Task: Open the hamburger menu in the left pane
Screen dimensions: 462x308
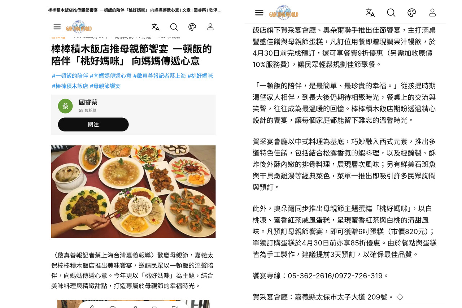Action: 57,27
